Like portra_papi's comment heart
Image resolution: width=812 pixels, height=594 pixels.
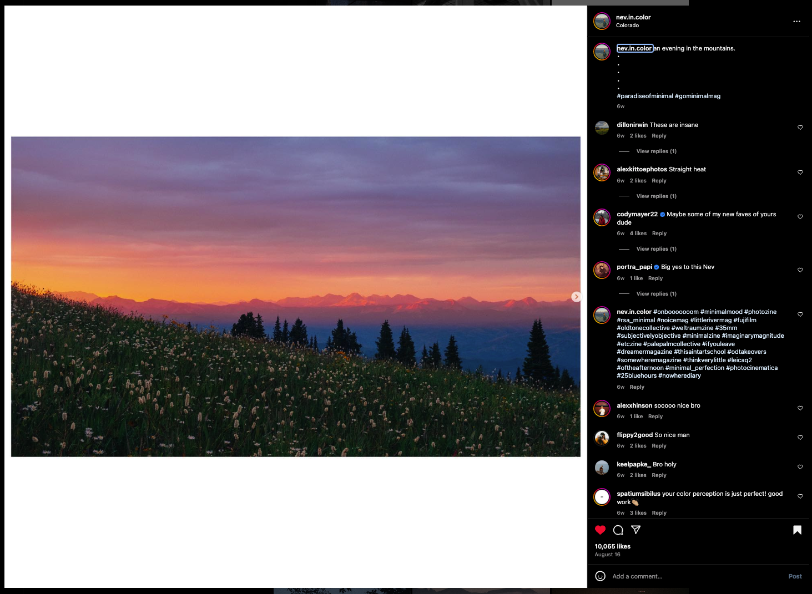click(800, 270)
